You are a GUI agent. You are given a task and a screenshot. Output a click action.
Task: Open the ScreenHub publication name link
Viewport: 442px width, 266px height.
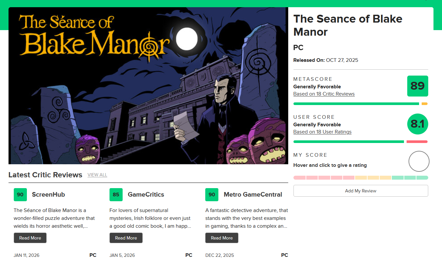point(48,195)
